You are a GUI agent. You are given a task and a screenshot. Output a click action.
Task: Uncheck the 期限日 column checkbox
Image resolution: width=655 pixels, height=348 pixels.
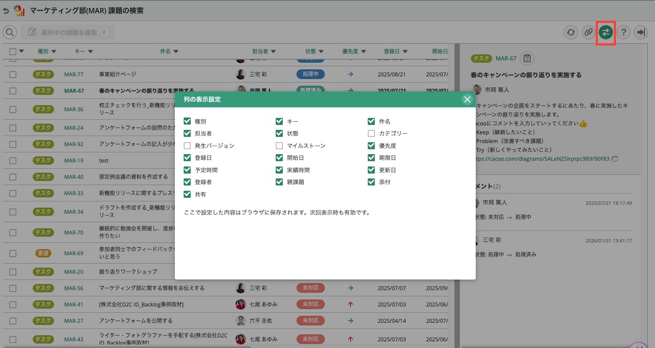371,158
